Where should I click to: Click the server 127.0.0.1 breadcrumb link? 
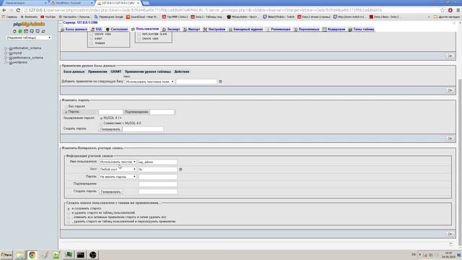click(80, 22)
